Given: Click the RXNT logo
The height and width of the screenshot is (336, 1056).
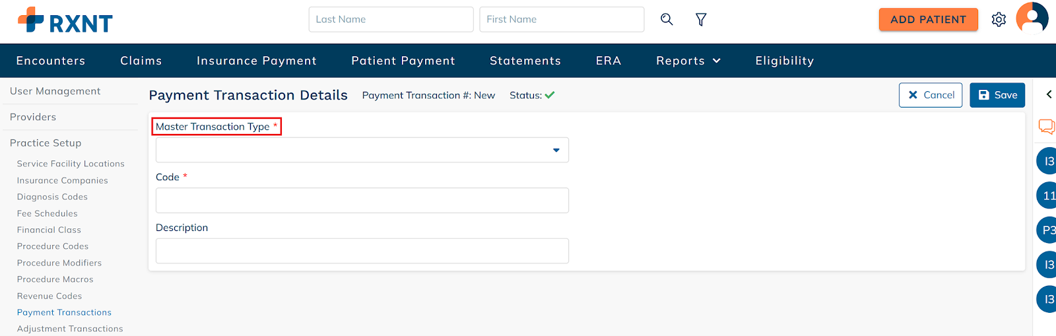Looking at the screenshot, I should 65,20.
